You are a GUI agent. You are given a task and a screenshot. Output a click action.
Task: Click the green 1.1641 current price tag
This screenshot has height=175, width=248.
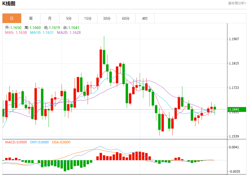coord(236,110)
